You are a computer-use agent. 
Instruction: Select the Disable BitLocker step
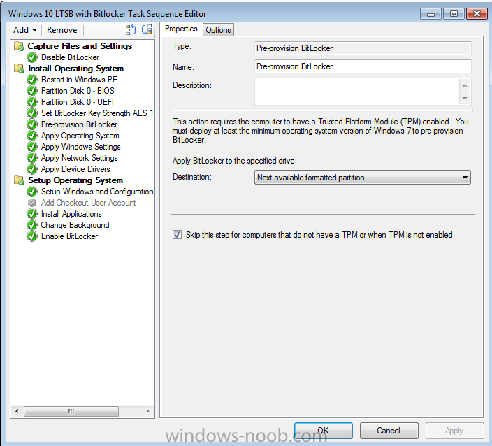click(71, 57)
